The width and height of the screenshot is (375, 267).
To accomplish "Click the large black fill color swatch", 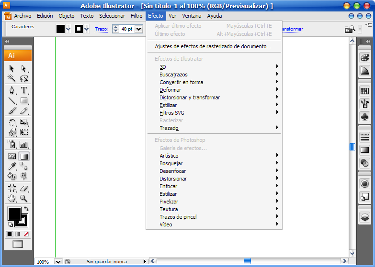I will click(x=14, y=213).
